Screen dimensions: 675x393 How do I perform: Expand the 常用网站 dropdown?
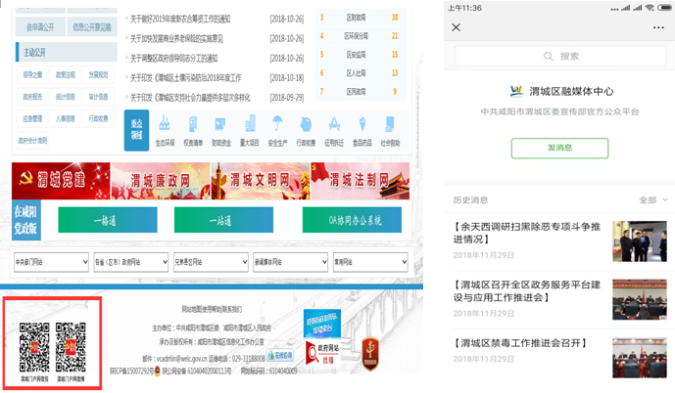tap(369, 262)
